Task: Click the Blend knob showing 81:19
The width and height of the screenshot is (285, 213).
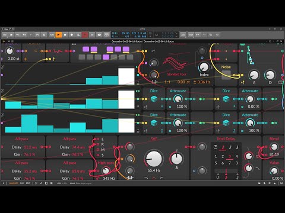Action: 274,147
